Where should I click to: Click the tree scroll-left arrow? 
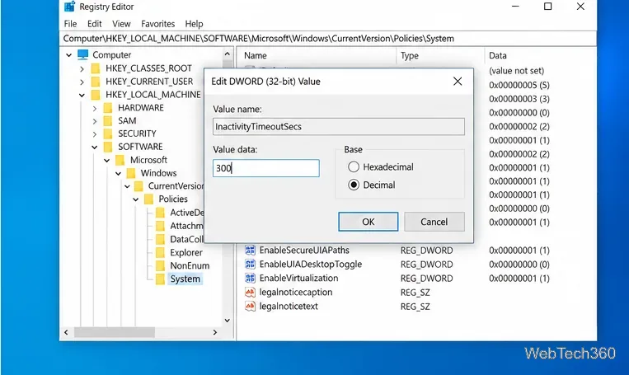pyautogui.click(x=66, y=332)
